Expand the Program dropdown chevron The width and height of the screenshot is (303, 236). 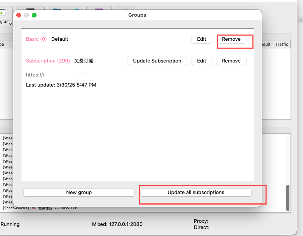pyautogui.click(x=10, y=24)
